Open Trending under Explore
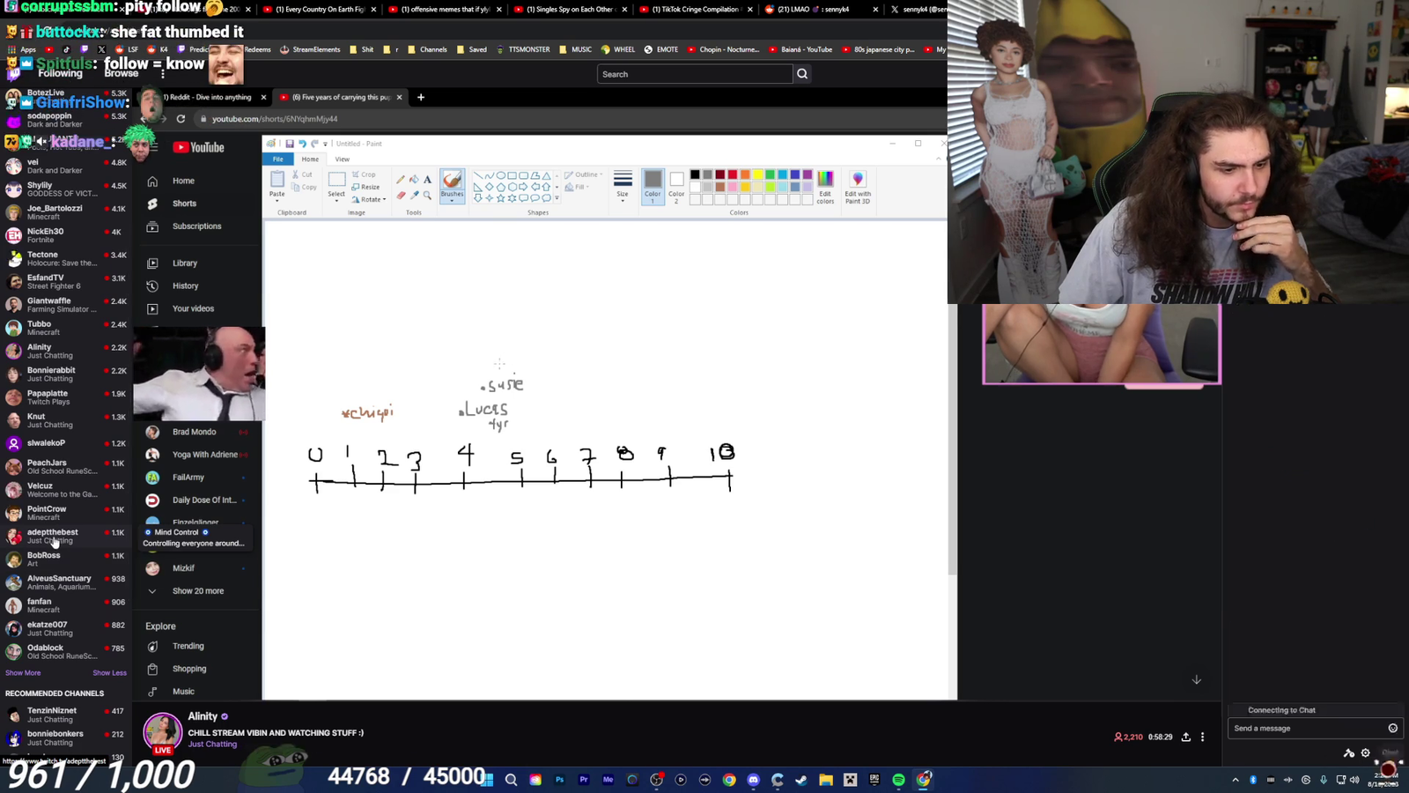This screenshot has height=793, width=1409. (188, 647)
